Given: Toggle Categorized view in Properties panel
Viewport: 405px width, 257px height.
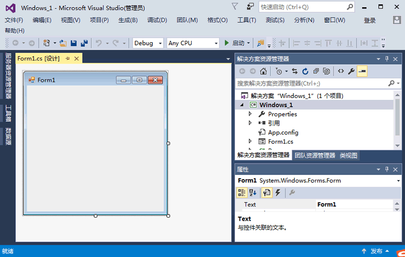Looking at the screenshot, I should [242, 192].
